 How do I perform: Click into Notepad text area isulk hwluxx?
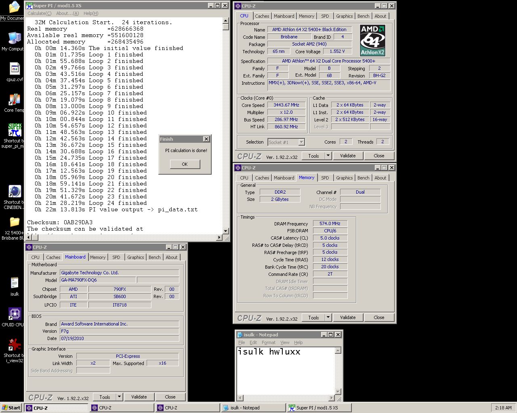tap(286, 371)
